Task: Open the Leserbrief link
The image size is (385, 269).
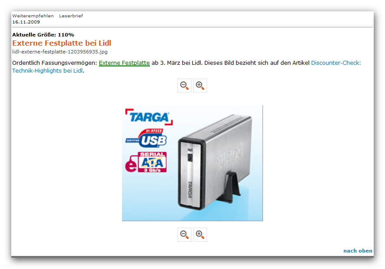Action: (71, 16)
